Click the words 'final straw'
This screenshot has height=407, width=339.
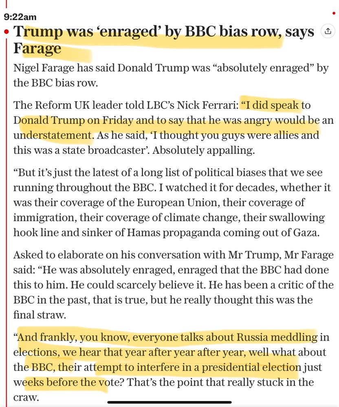(40, 315)
